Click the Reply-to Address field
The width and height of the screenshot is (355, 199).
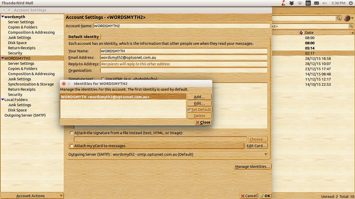pyautogui.click(x=184, y=64)
